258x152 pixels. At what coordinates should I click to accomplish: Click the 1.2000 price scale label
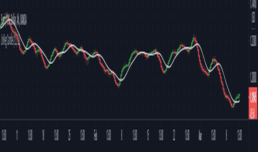(x=253, y=77)
